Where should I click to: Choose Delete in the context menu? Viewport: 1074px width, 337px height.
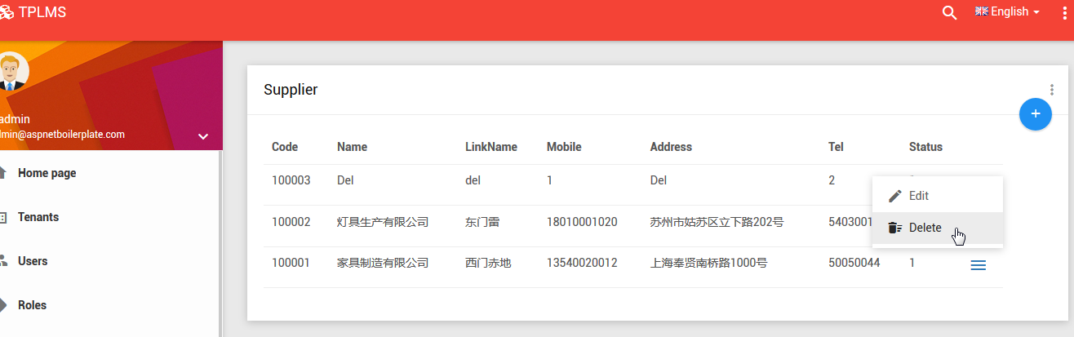click(937, 228)
